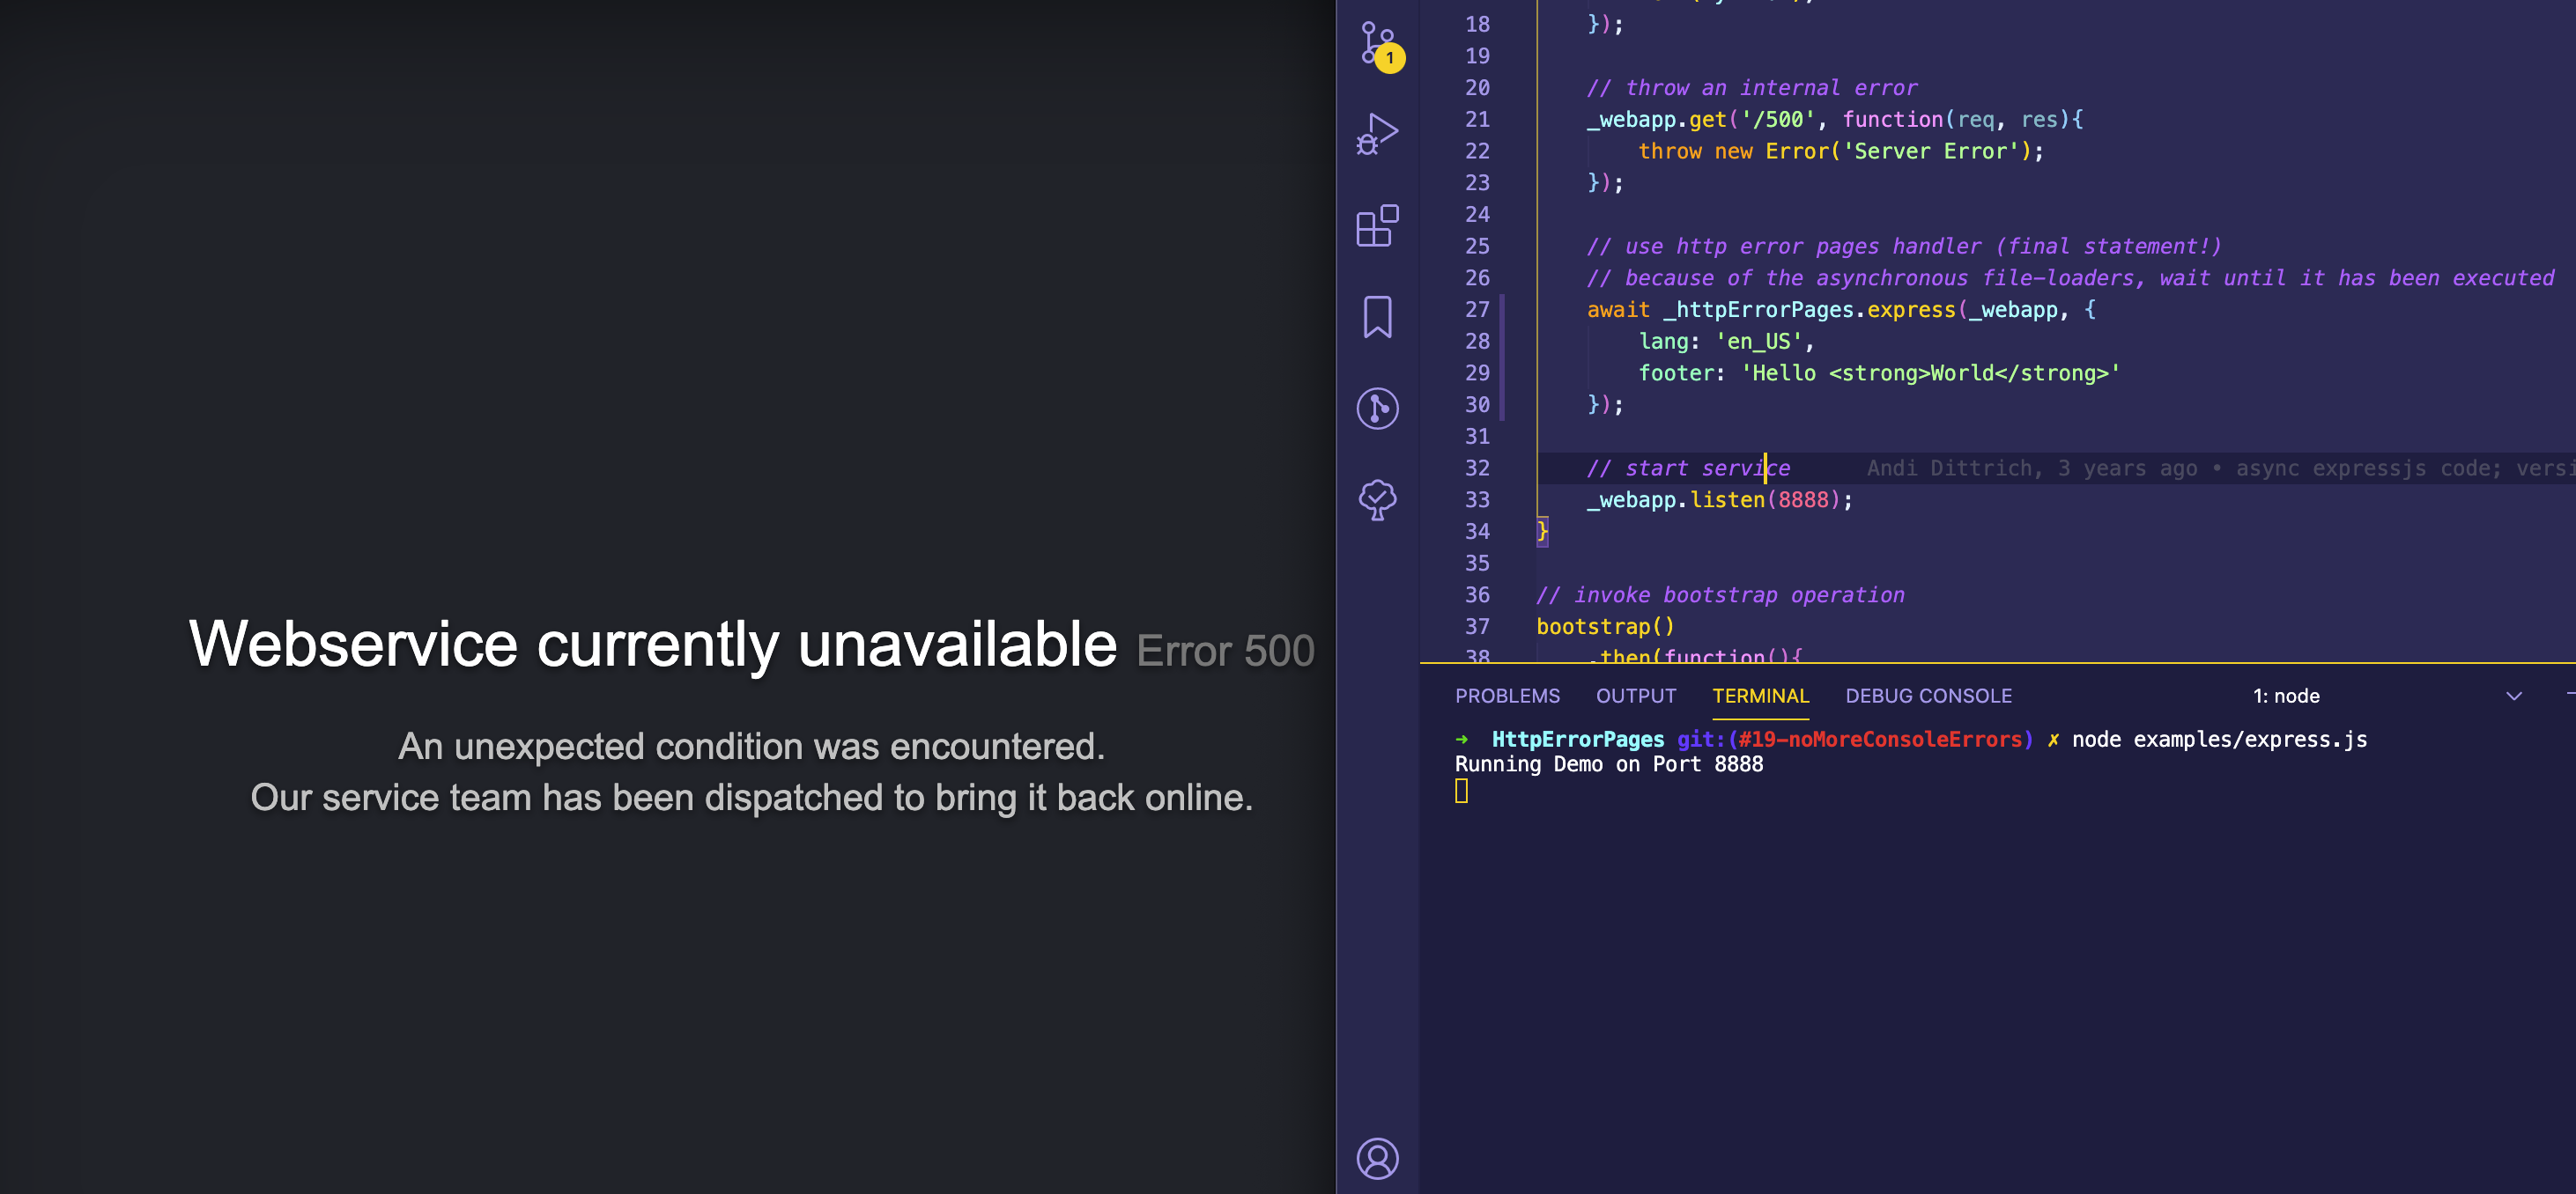Select the '// start service' comment line
Screen dimensions: 2576x1194
point(1690,468)
